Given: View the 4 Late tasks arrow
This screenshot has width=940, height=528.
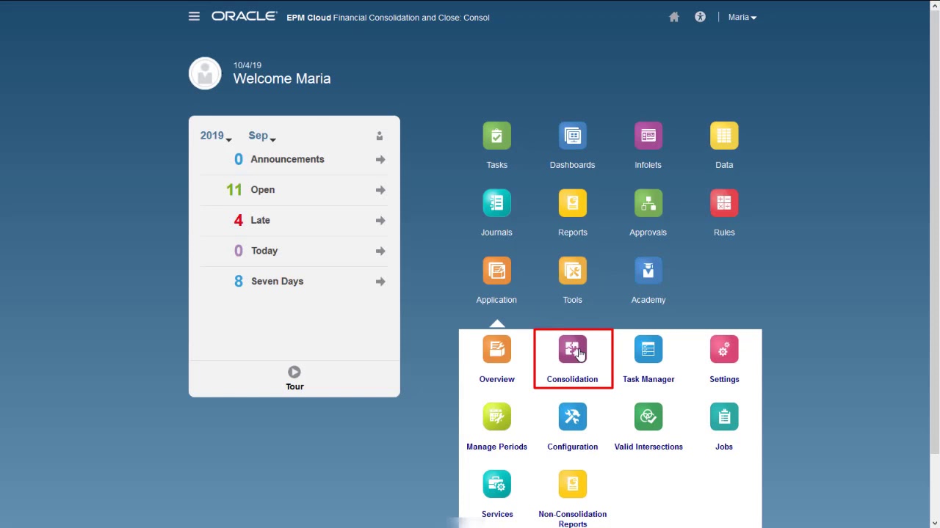Looking at the screenshot, I should 380,220.
